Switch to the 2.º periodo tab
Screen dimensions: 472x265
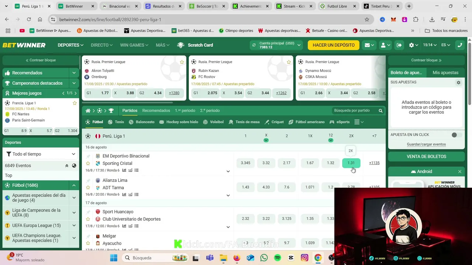click(210, 110)
